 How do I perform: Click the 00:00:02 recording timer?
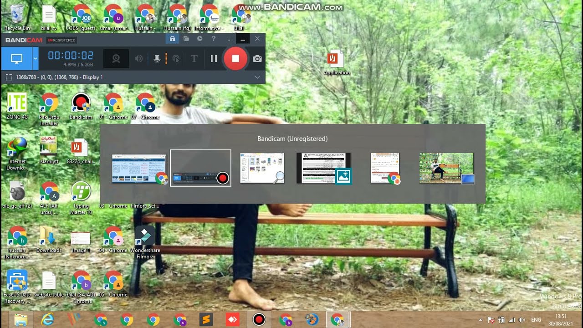point(71,56)
